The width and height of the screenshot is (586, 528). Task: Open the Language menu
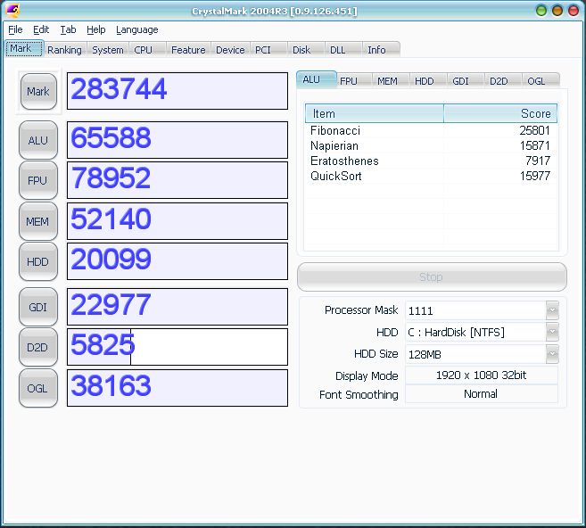136,30
